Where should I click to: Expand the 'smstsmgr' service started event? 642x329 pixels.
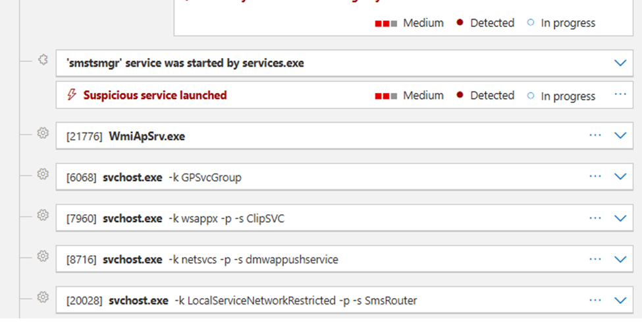pos(620,63)
